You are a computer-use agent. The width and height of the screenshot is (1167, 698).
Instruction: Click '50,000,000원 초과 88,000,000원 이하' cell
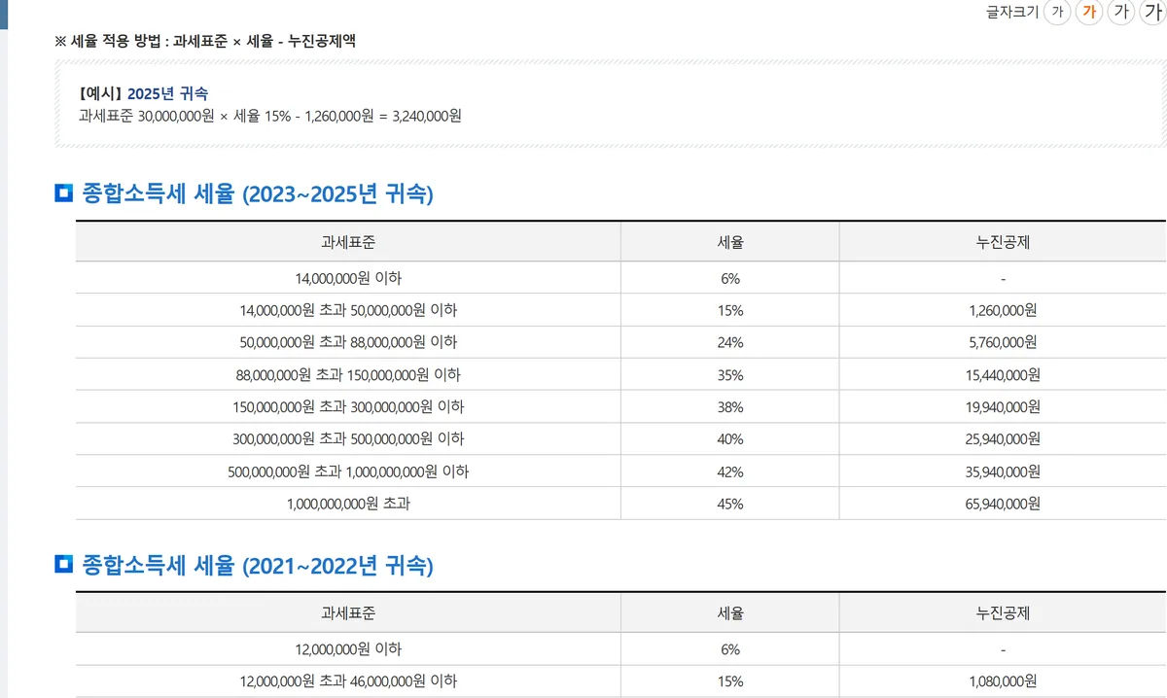pos(348,342)
